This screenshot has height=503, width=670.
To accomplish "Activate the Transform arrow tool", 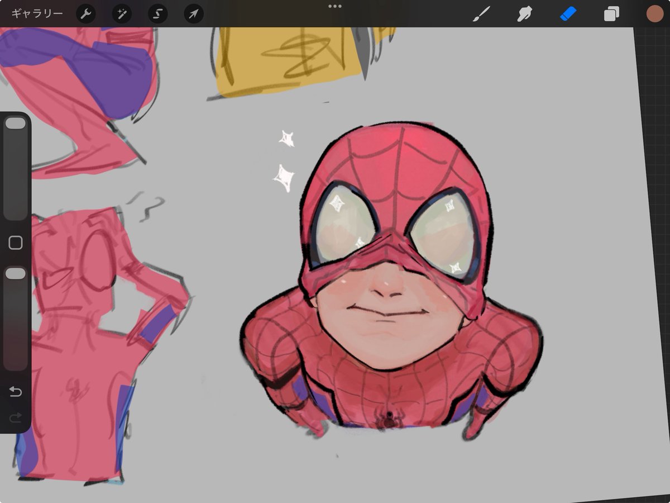I will pyautogui.click(x=194, y=14).
